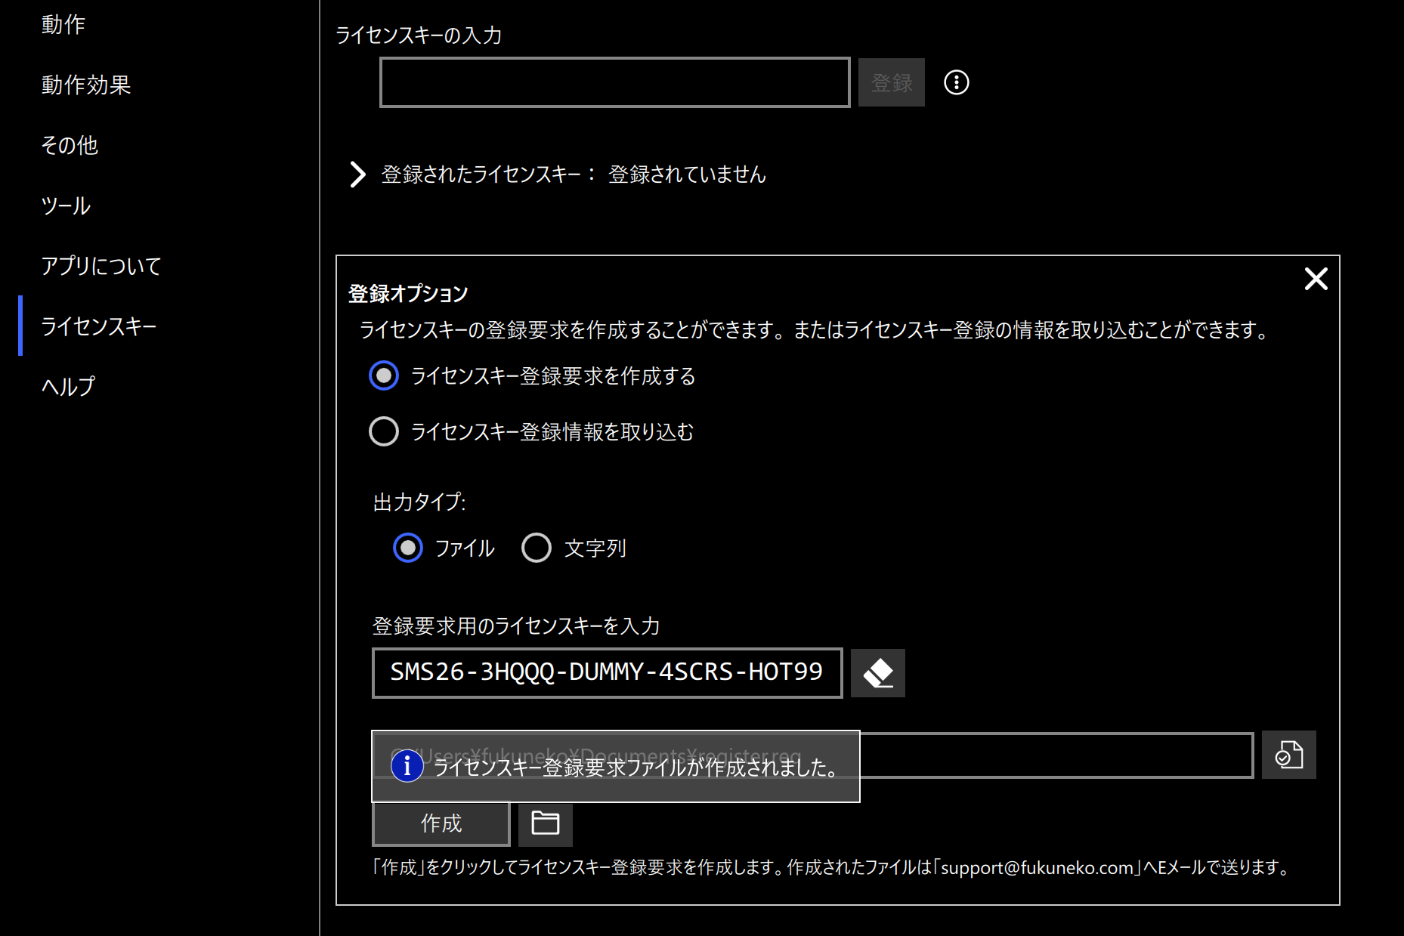This screenshot has width=1404, height=936.
Task: Click 登録オプション heading
Action: [x=408, y=294]
